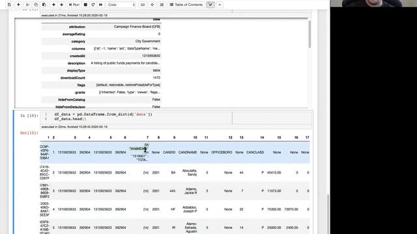Click the In [10] cell prompt
Viewport: 417px width, 234px height.
pos(29,116)
